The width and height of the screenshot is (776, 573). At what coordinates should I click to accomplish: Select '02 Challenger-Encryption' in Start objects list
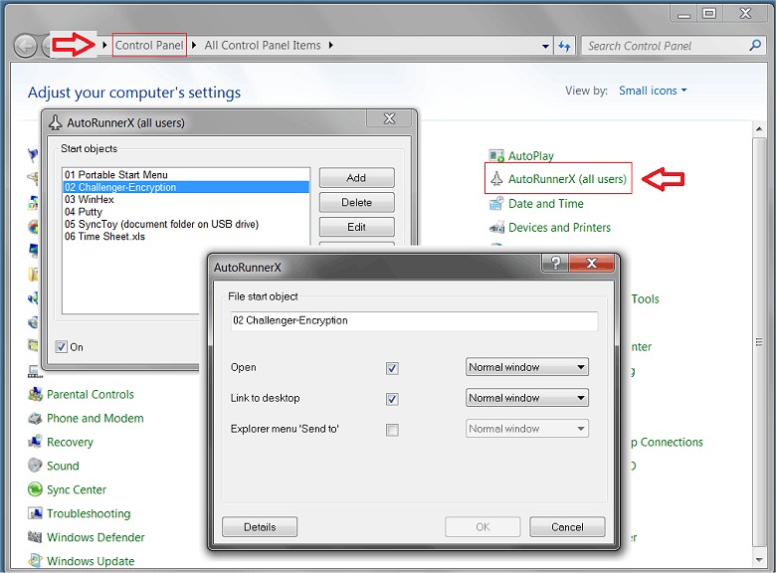(x=186, y=187)
